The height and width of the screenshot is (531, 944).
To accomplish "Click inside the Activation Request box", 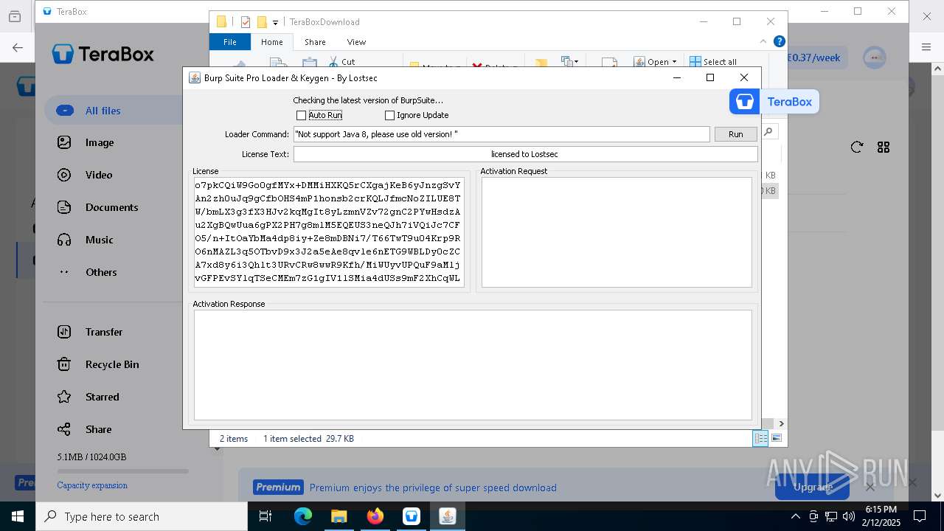I will pyautogui.click(x=617, y=232).
